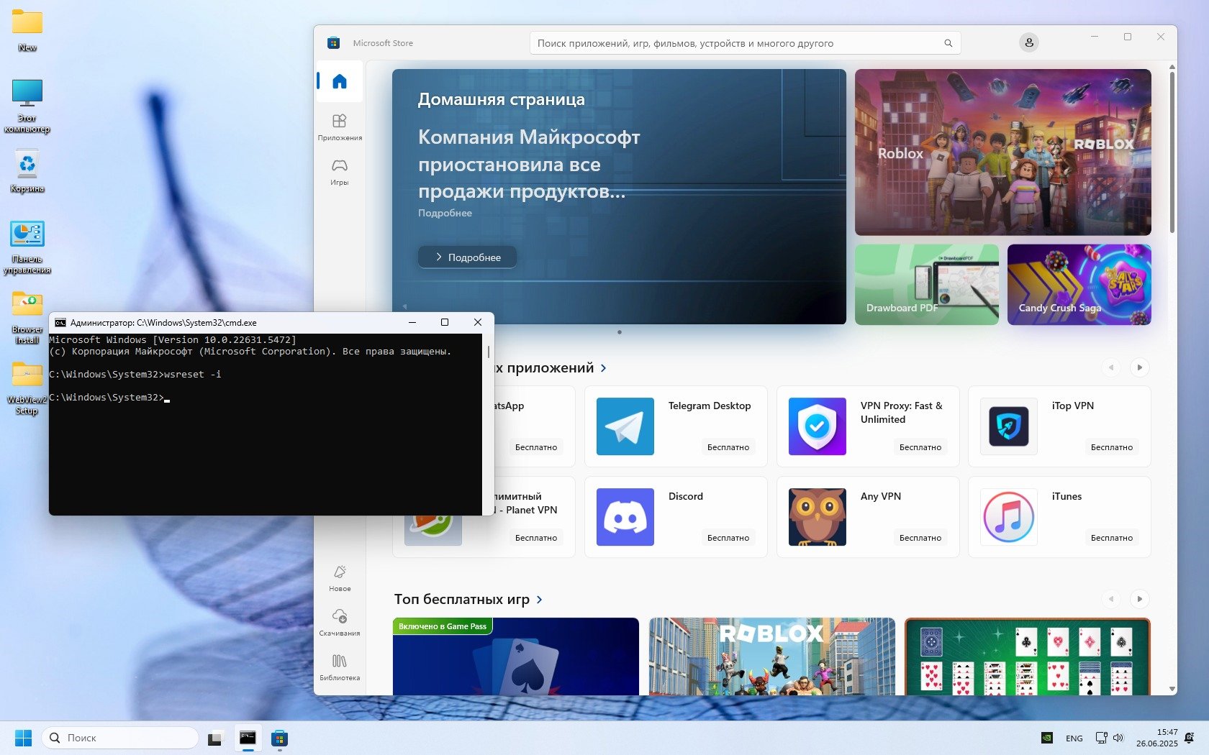Open the Roblox featured thumbnail
Viewport: 1209px width, 755px height.
(x=1002, y=152)
